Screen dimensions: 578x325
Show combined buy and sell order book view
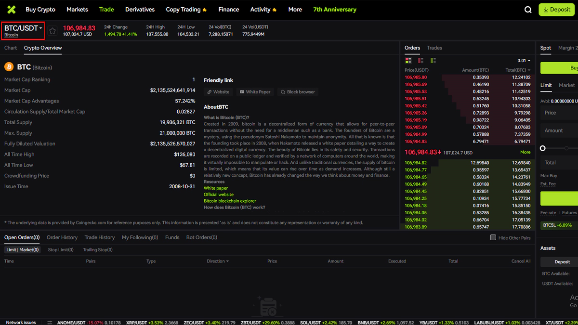point(408,61)
